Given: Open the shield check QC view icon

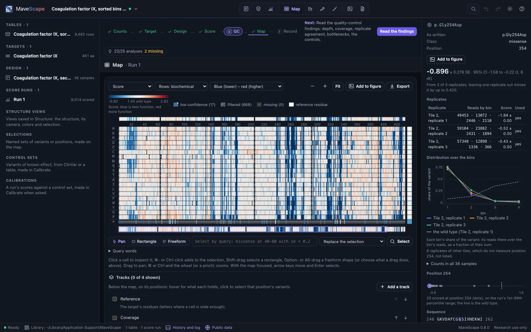Looking at the screenshot, I should point(258,9).
